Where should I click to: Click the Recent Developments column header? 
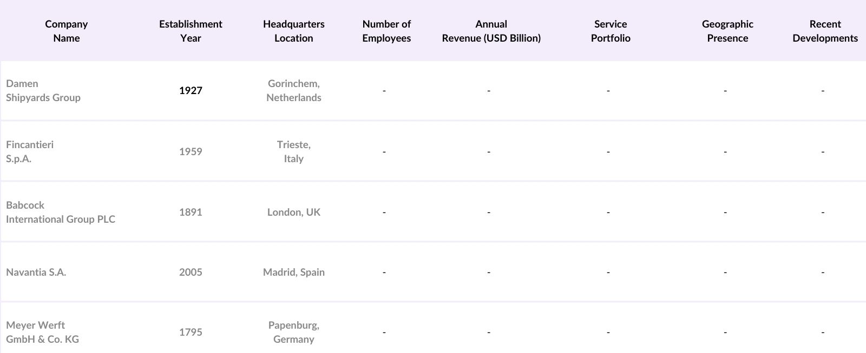tap(825, 31)
